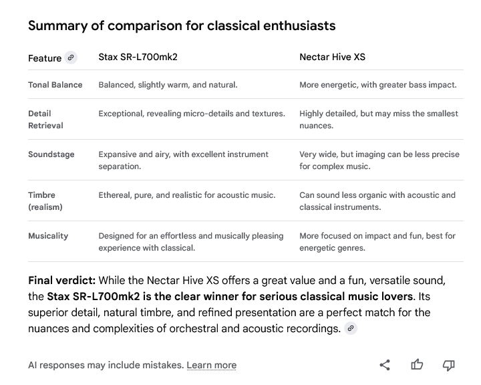Screen dimensions: 481x385
Task: Click the link icon beside Feature header
Action: [71, 58]
